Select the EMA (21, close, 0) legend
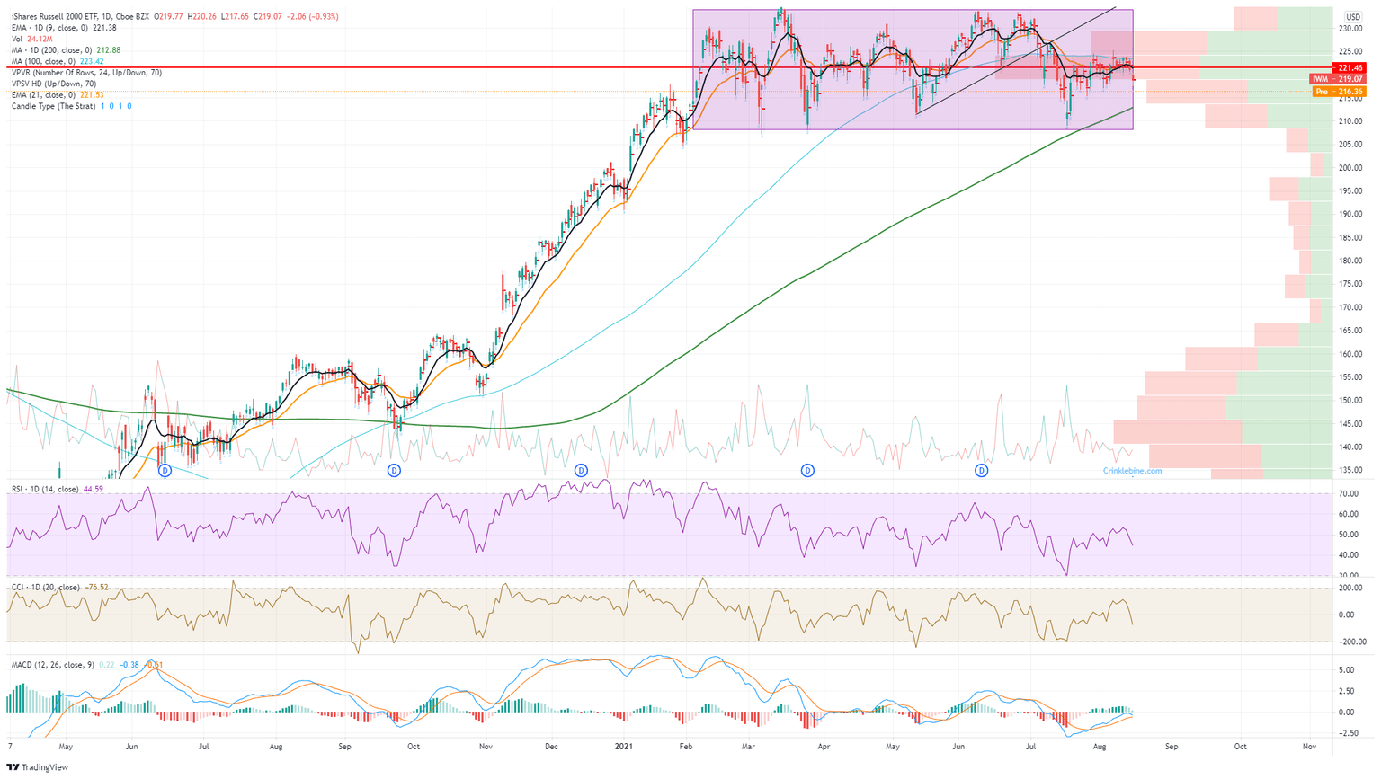1381x779 pixels. click(58, 95)
